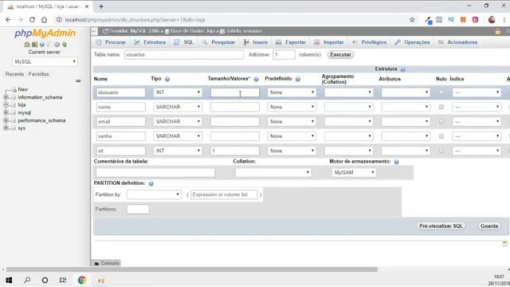Click the help icon beside PARTITION definition
Image resolution: width=510 pixels, height=287 pixels.
tap(151, 183)
